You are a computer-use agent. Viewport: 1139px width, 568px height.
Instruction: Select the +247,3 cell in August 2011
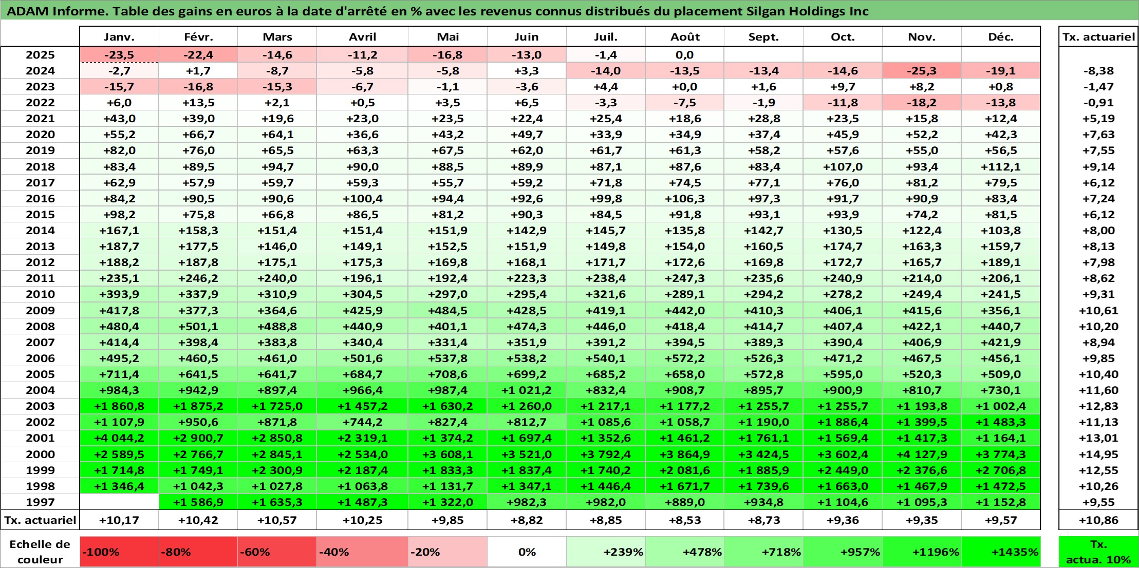[685, 278]
